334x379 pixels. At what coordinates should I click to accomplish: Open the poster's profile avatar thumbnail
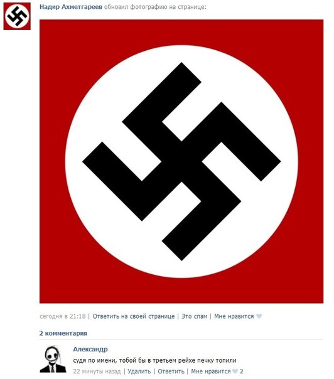click(17, 16)
